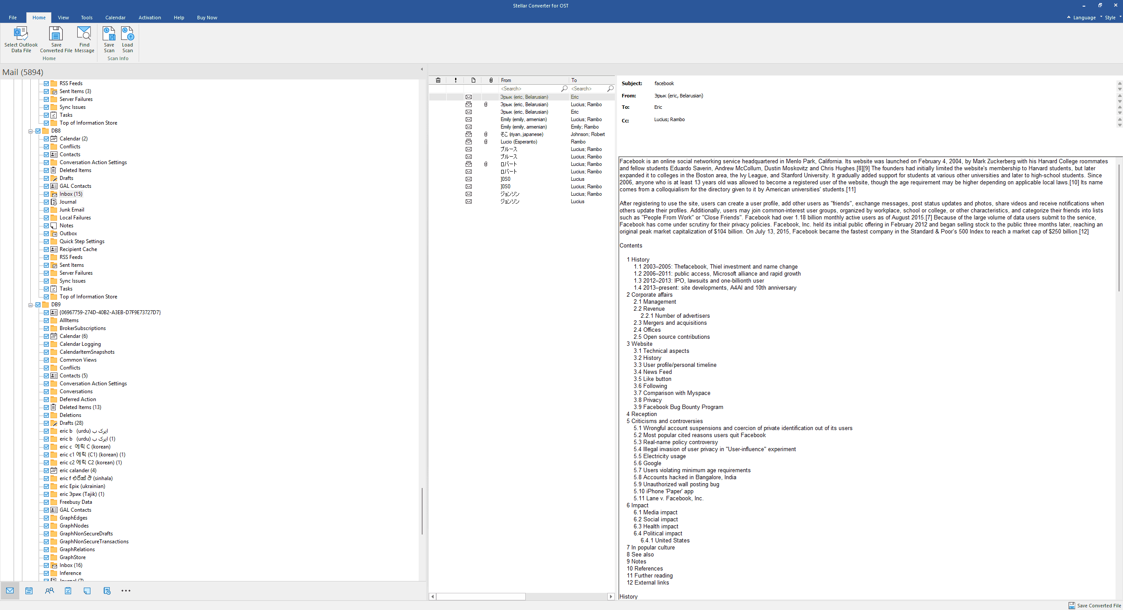Show more navigation options (three dots)
The height and width of the screenshot is (610, 1123).
point(126,591)
